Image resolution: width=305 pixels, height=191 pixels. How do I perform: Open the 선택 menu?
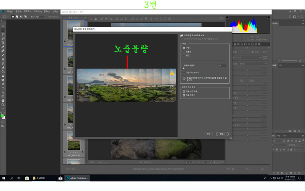[x=55, y=12]
